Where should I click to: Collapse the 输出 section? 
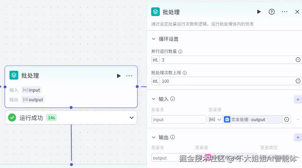pos(154,137)
